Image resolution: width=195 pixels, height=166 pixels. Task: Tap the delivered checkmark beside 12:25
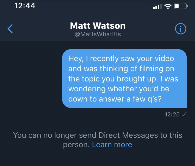point(184,114)
